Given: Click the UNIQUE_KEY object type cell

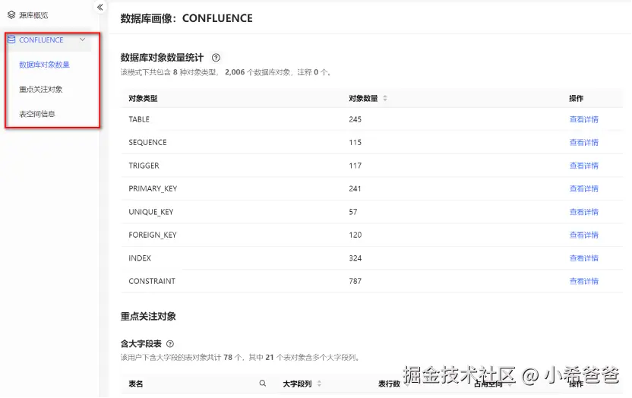Looking at the screenshot, I should click(x=150, y=212).
